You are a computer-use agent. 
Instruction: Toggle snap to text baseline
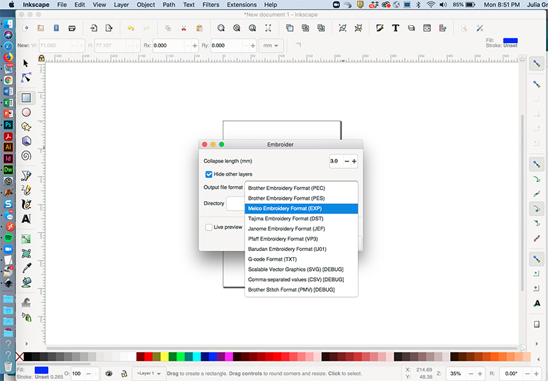click(x=536, y=304)
